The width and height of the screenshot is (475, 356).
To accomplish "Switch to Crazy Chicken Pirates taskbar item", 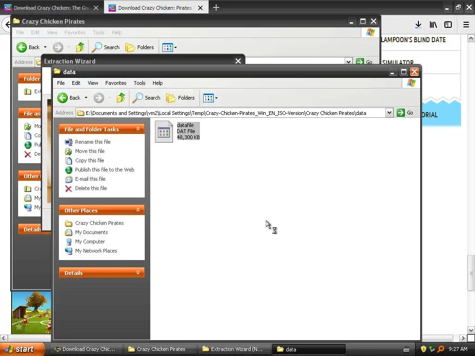I will [x=160, y=349].
